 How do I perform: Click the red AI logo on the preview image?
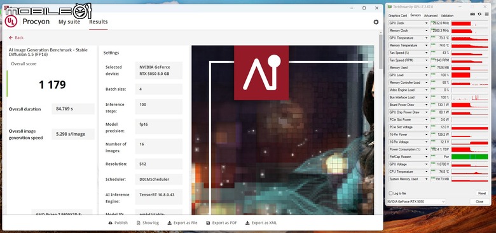point(261,72)
